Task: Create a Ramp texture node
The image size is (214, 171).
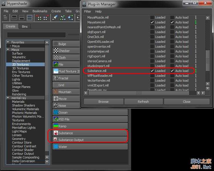Action: tap(90, 126)
